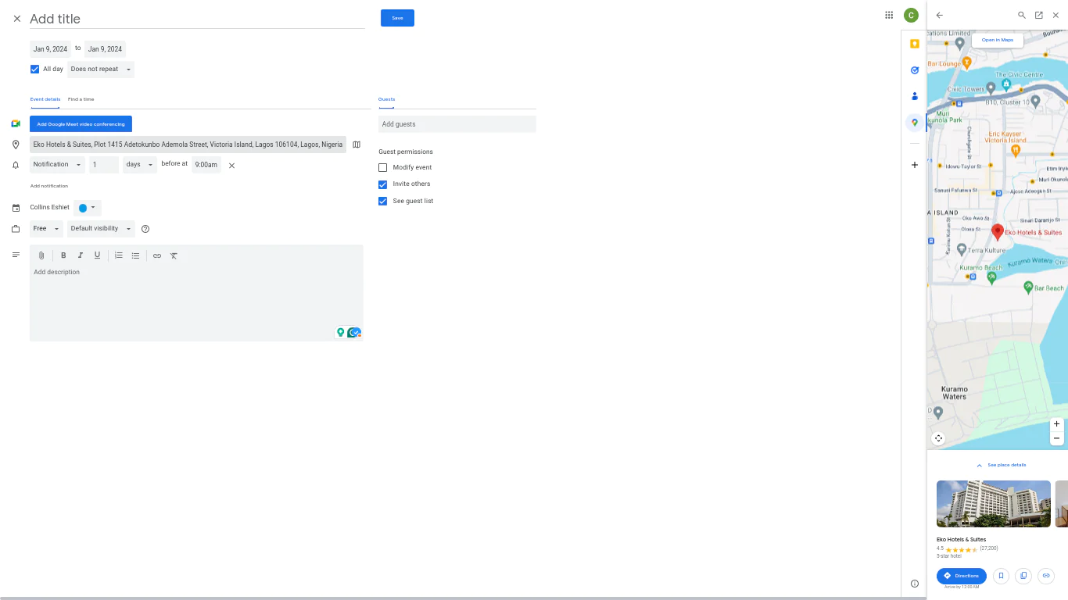Click Bar Beach map marker
The image size is (1068, 600).
(x=1028, y=287)
